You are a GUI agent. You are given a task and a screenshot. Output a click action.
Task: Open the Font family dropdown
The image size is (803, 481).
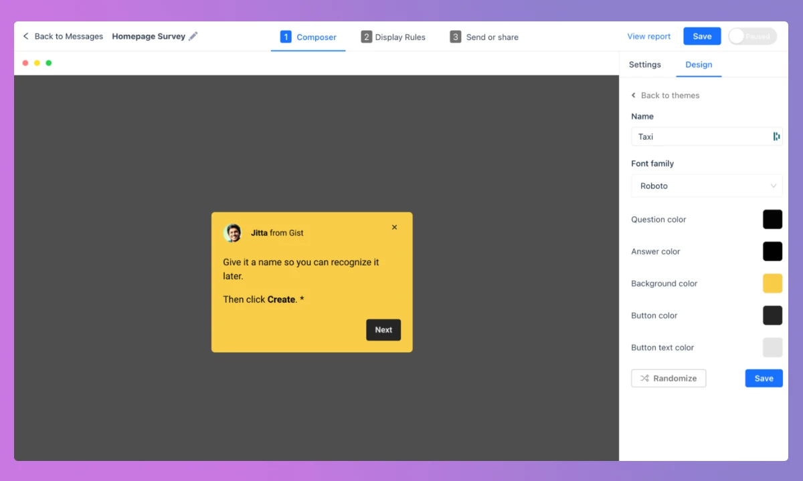pyautogui.click(x=707, y=186)
